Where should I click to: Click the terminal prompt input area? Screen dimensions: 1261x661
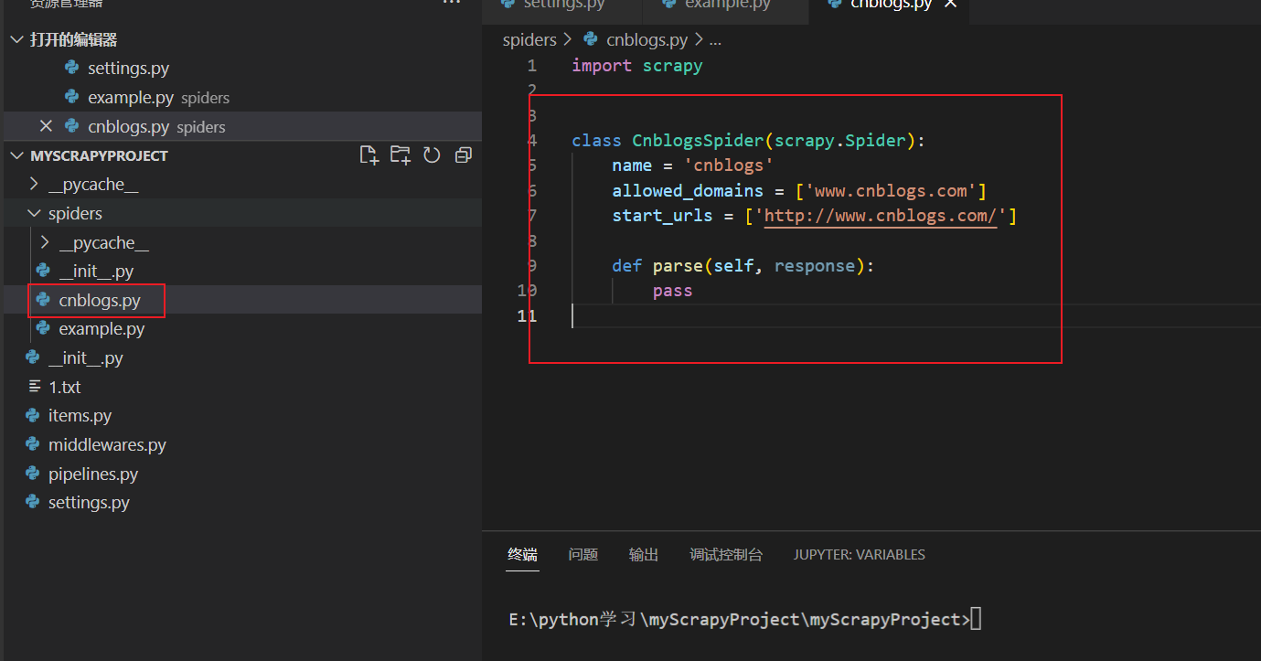(x=977, y=619)
